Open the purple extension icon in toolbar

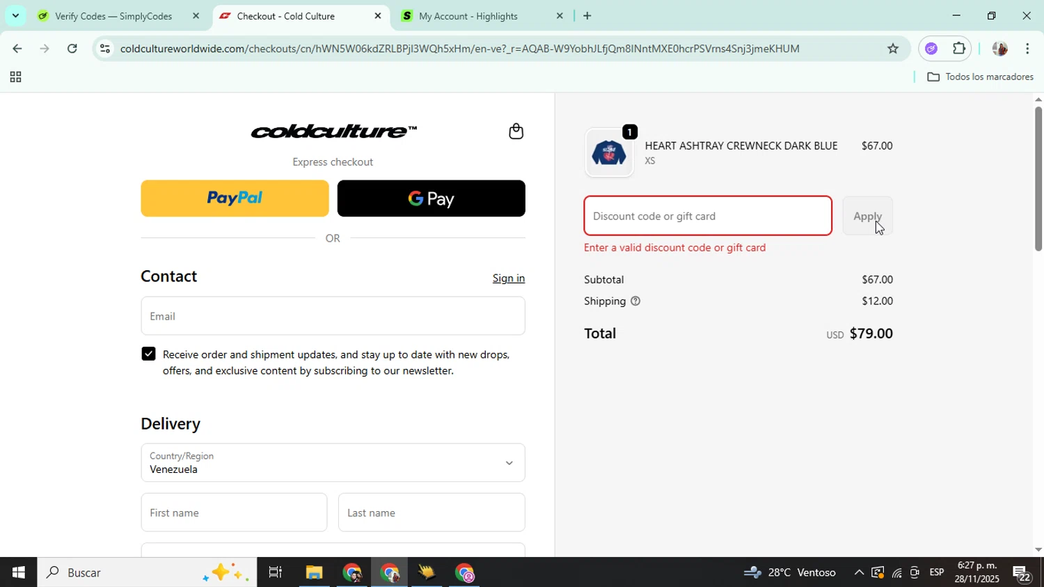[931, 49]
